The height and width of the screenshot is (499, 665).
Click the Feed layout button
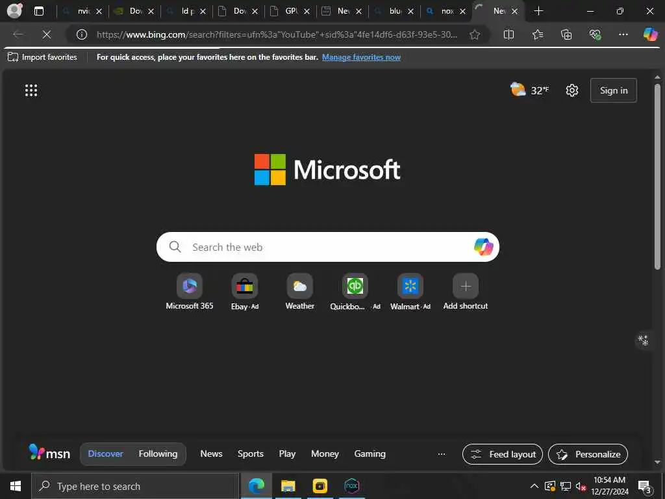click(502, 454)
